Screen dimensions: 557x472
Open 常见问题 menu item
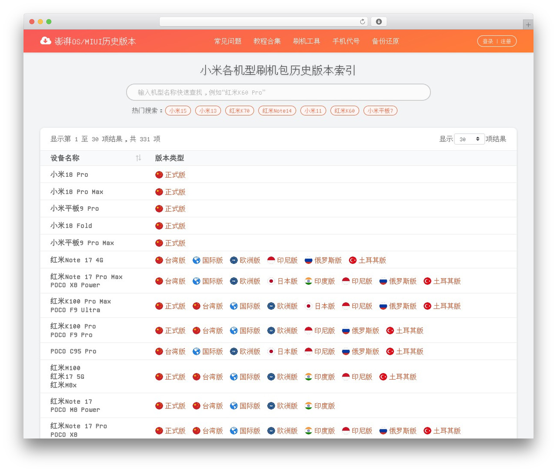click(x=228, y=41)
